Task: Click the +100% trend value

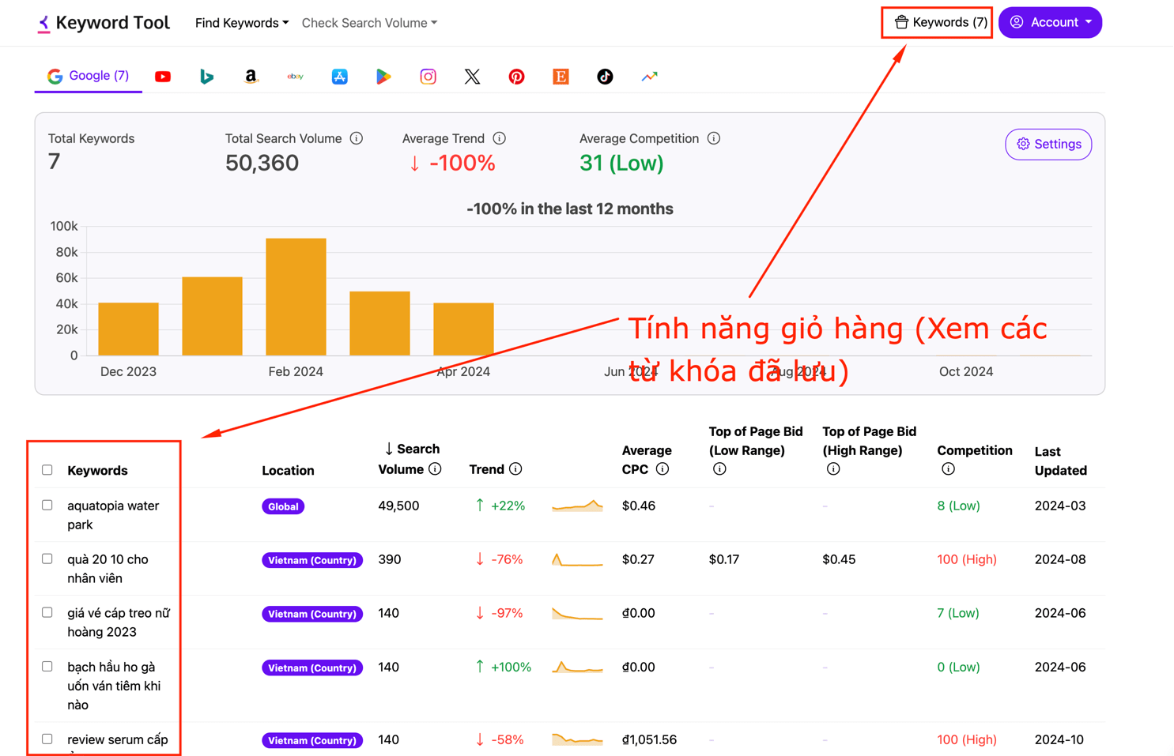Action: click(503, 667)
